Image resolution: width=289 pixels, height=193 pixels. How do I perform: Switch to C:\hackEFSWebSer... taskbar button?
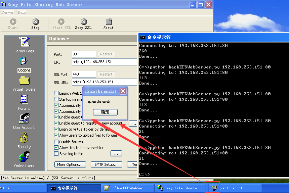click(128, 188)
